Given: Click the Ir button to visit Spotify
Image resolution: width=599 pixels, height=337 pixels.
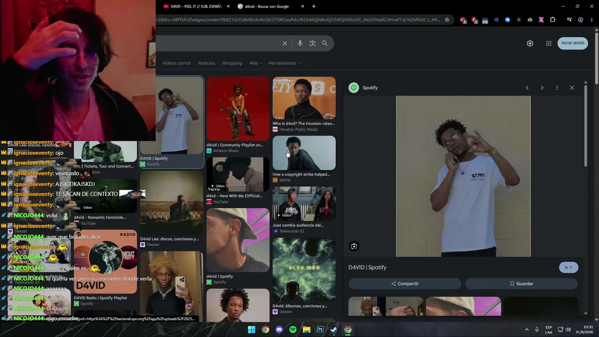Looking at the screenshot, I should (x=569, y=268).
